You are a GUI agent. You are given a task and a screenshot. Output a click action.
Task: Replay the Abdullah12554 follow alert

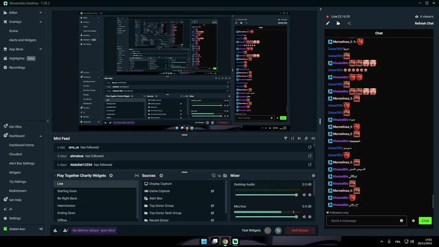click(310, 165)
